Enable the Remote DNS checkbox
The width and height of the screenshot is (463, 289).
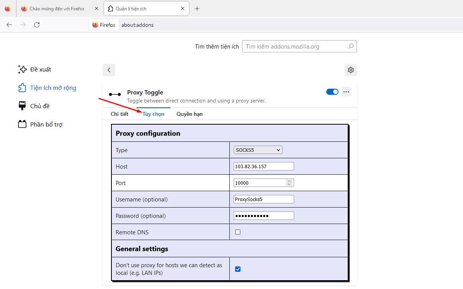238,232
